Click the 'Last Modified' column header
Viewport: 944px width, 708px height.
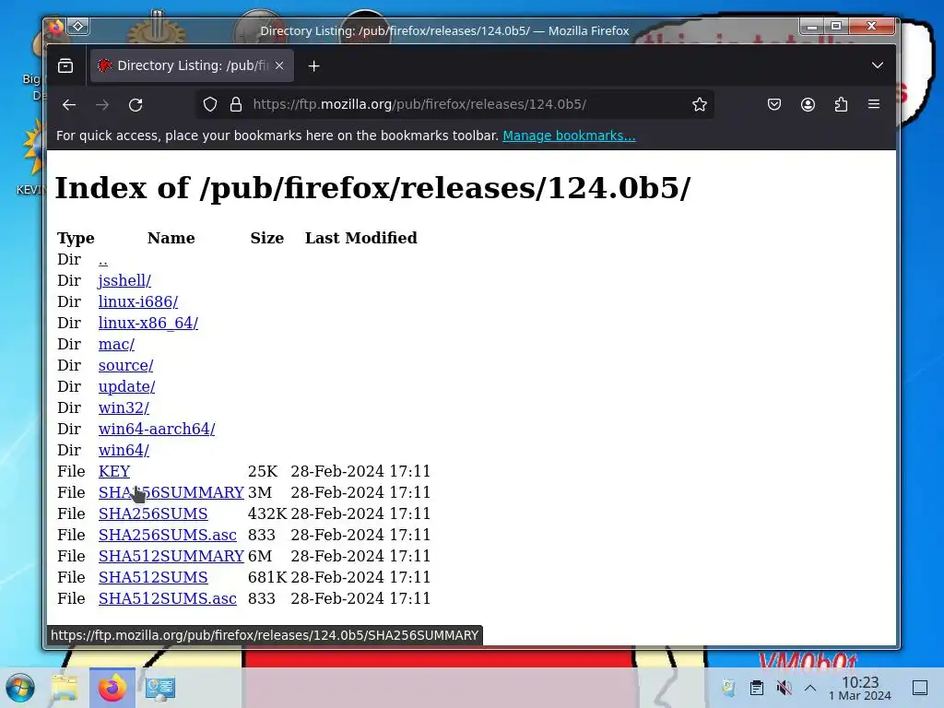pyautogui.click(x=360, y=238)
